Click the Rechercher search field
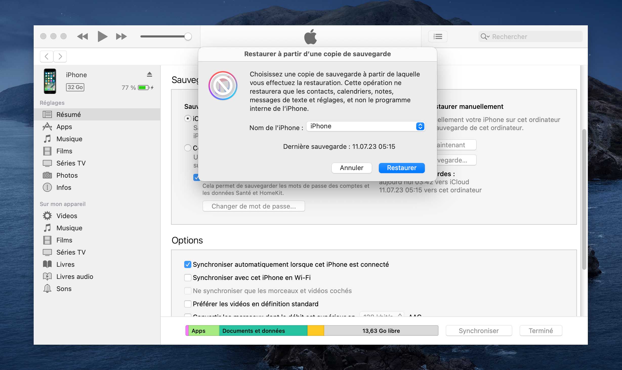Screen dimensions: 622x370 point(530,36)
